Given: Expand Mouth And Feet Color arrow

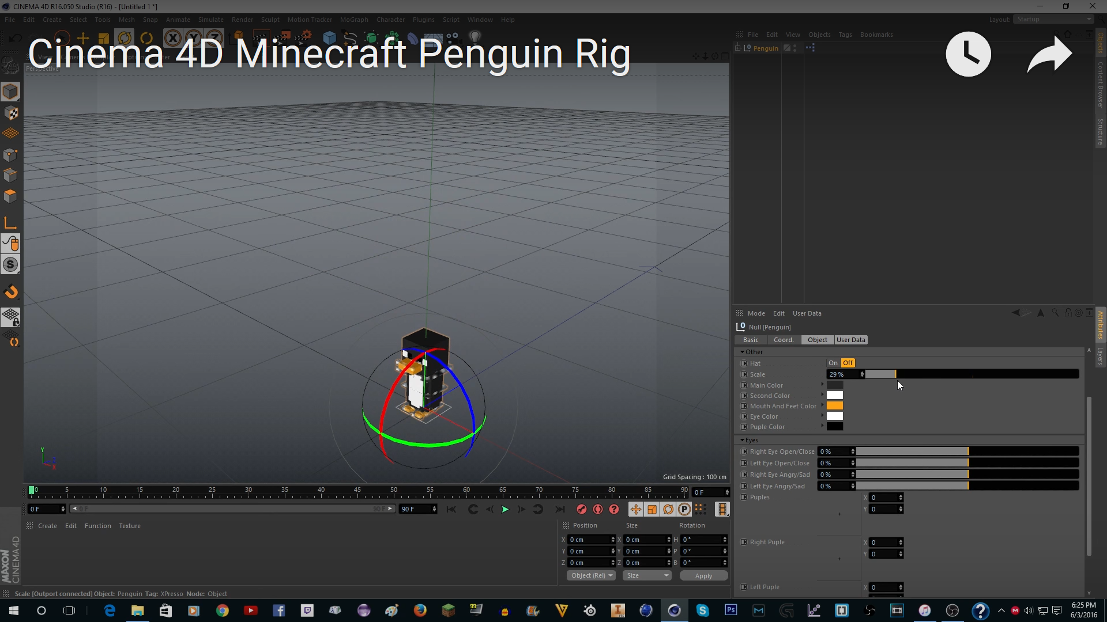Looking at the screenshot, I should pos(822,405).
